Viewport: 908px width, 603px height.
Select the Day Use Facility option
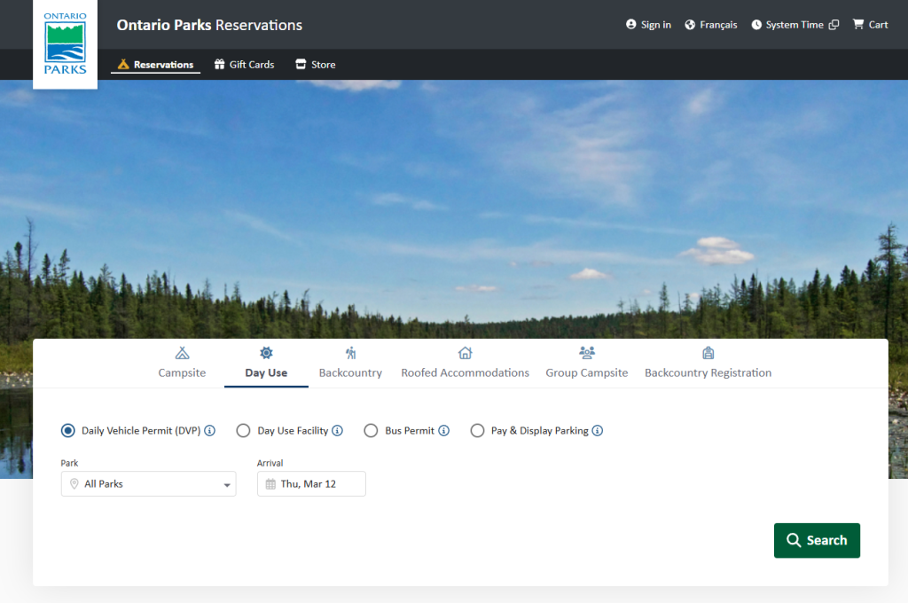(x=243, y=430)
